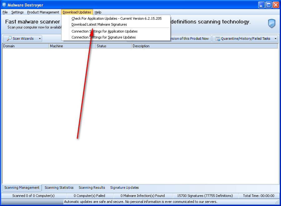Select Check For Application Updates menu entry
281x206 pixels.
click(116, 18)
